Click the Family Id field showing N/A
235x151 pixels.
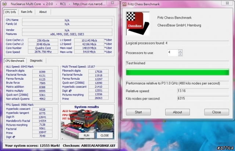(x=67, y=24)
